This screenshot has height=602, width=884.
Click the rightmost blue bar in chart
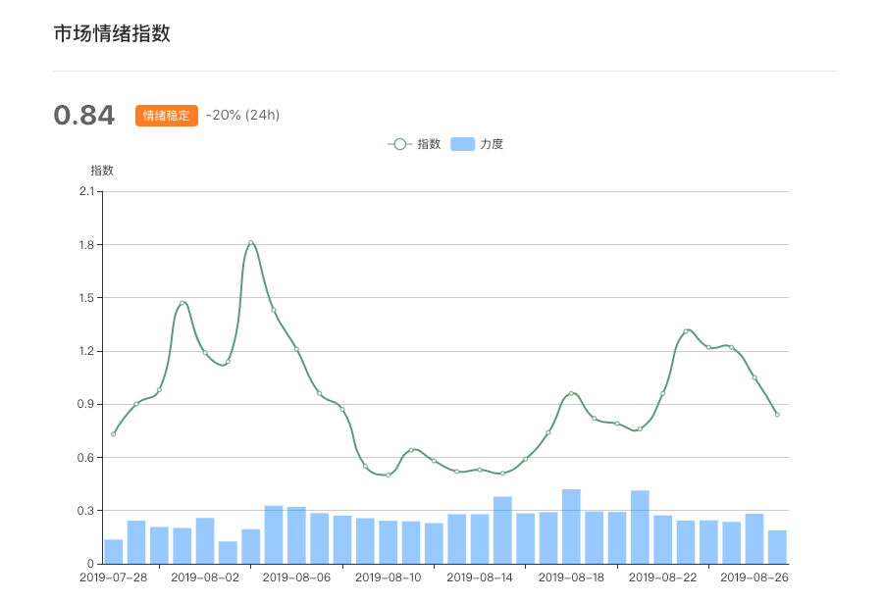point(777,546)
